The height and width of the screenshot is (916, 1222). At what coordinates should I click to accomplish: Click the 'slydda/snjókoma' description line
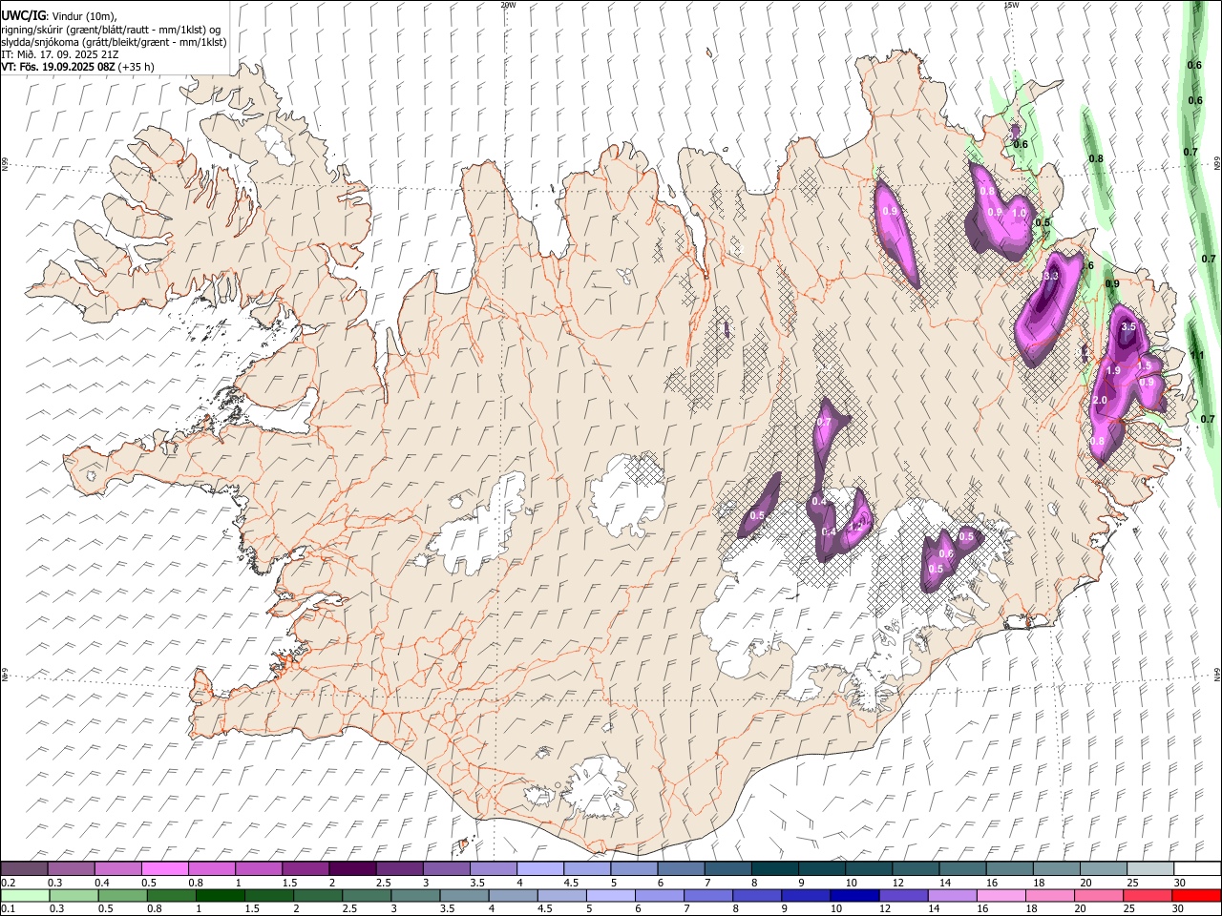[x=114, y=42]
